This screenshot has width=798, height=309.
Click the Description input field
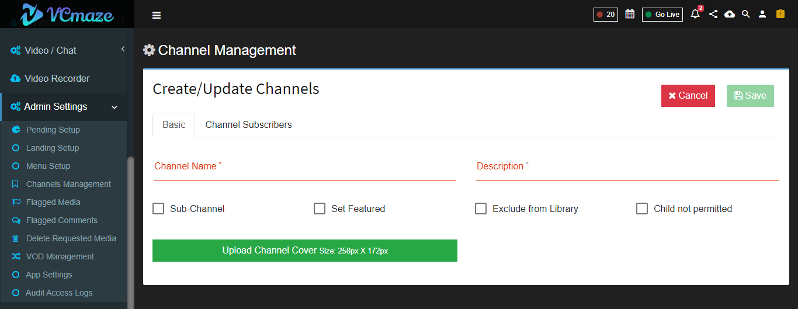click(627, 167)
